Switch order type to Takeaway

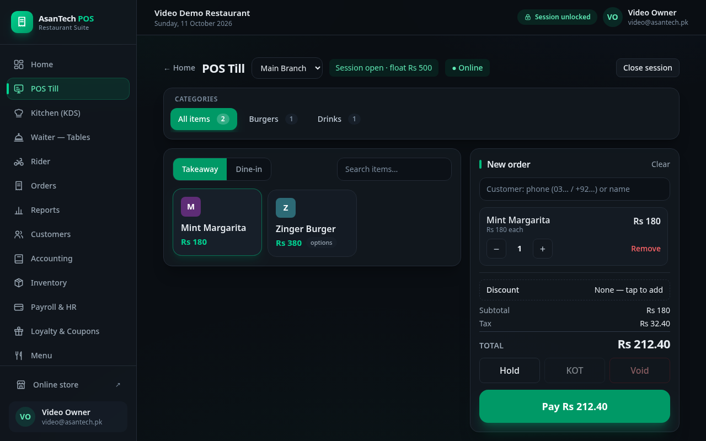(200, 169)
